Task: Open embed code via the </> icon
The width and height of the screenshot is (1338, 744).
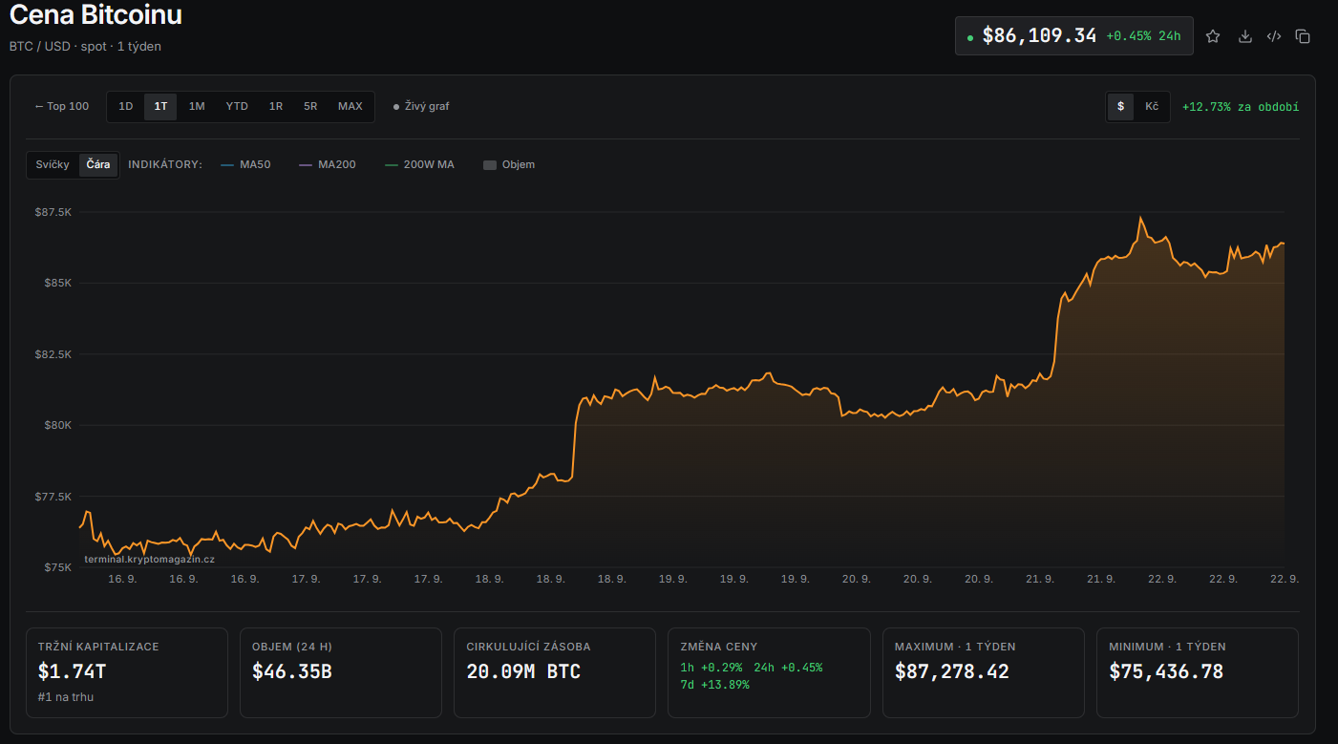Action: coord(1274,36)
